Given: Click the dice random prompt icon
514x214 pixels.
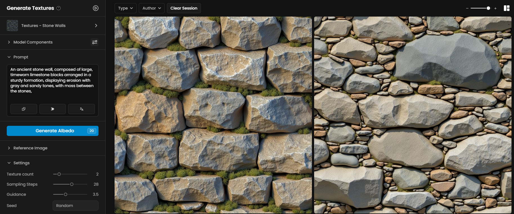Looking at the screenshot, I should 24,109.
